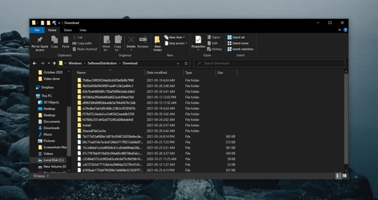Click the Rename icon in the ribbon
Image resolution: width=378 pixels, height=200 pixels.
(x=143, y=40)
